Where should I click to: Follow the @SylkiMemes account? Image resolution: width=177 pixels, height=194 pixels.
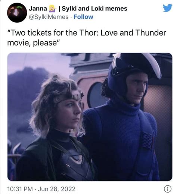[x=83, y=17]
